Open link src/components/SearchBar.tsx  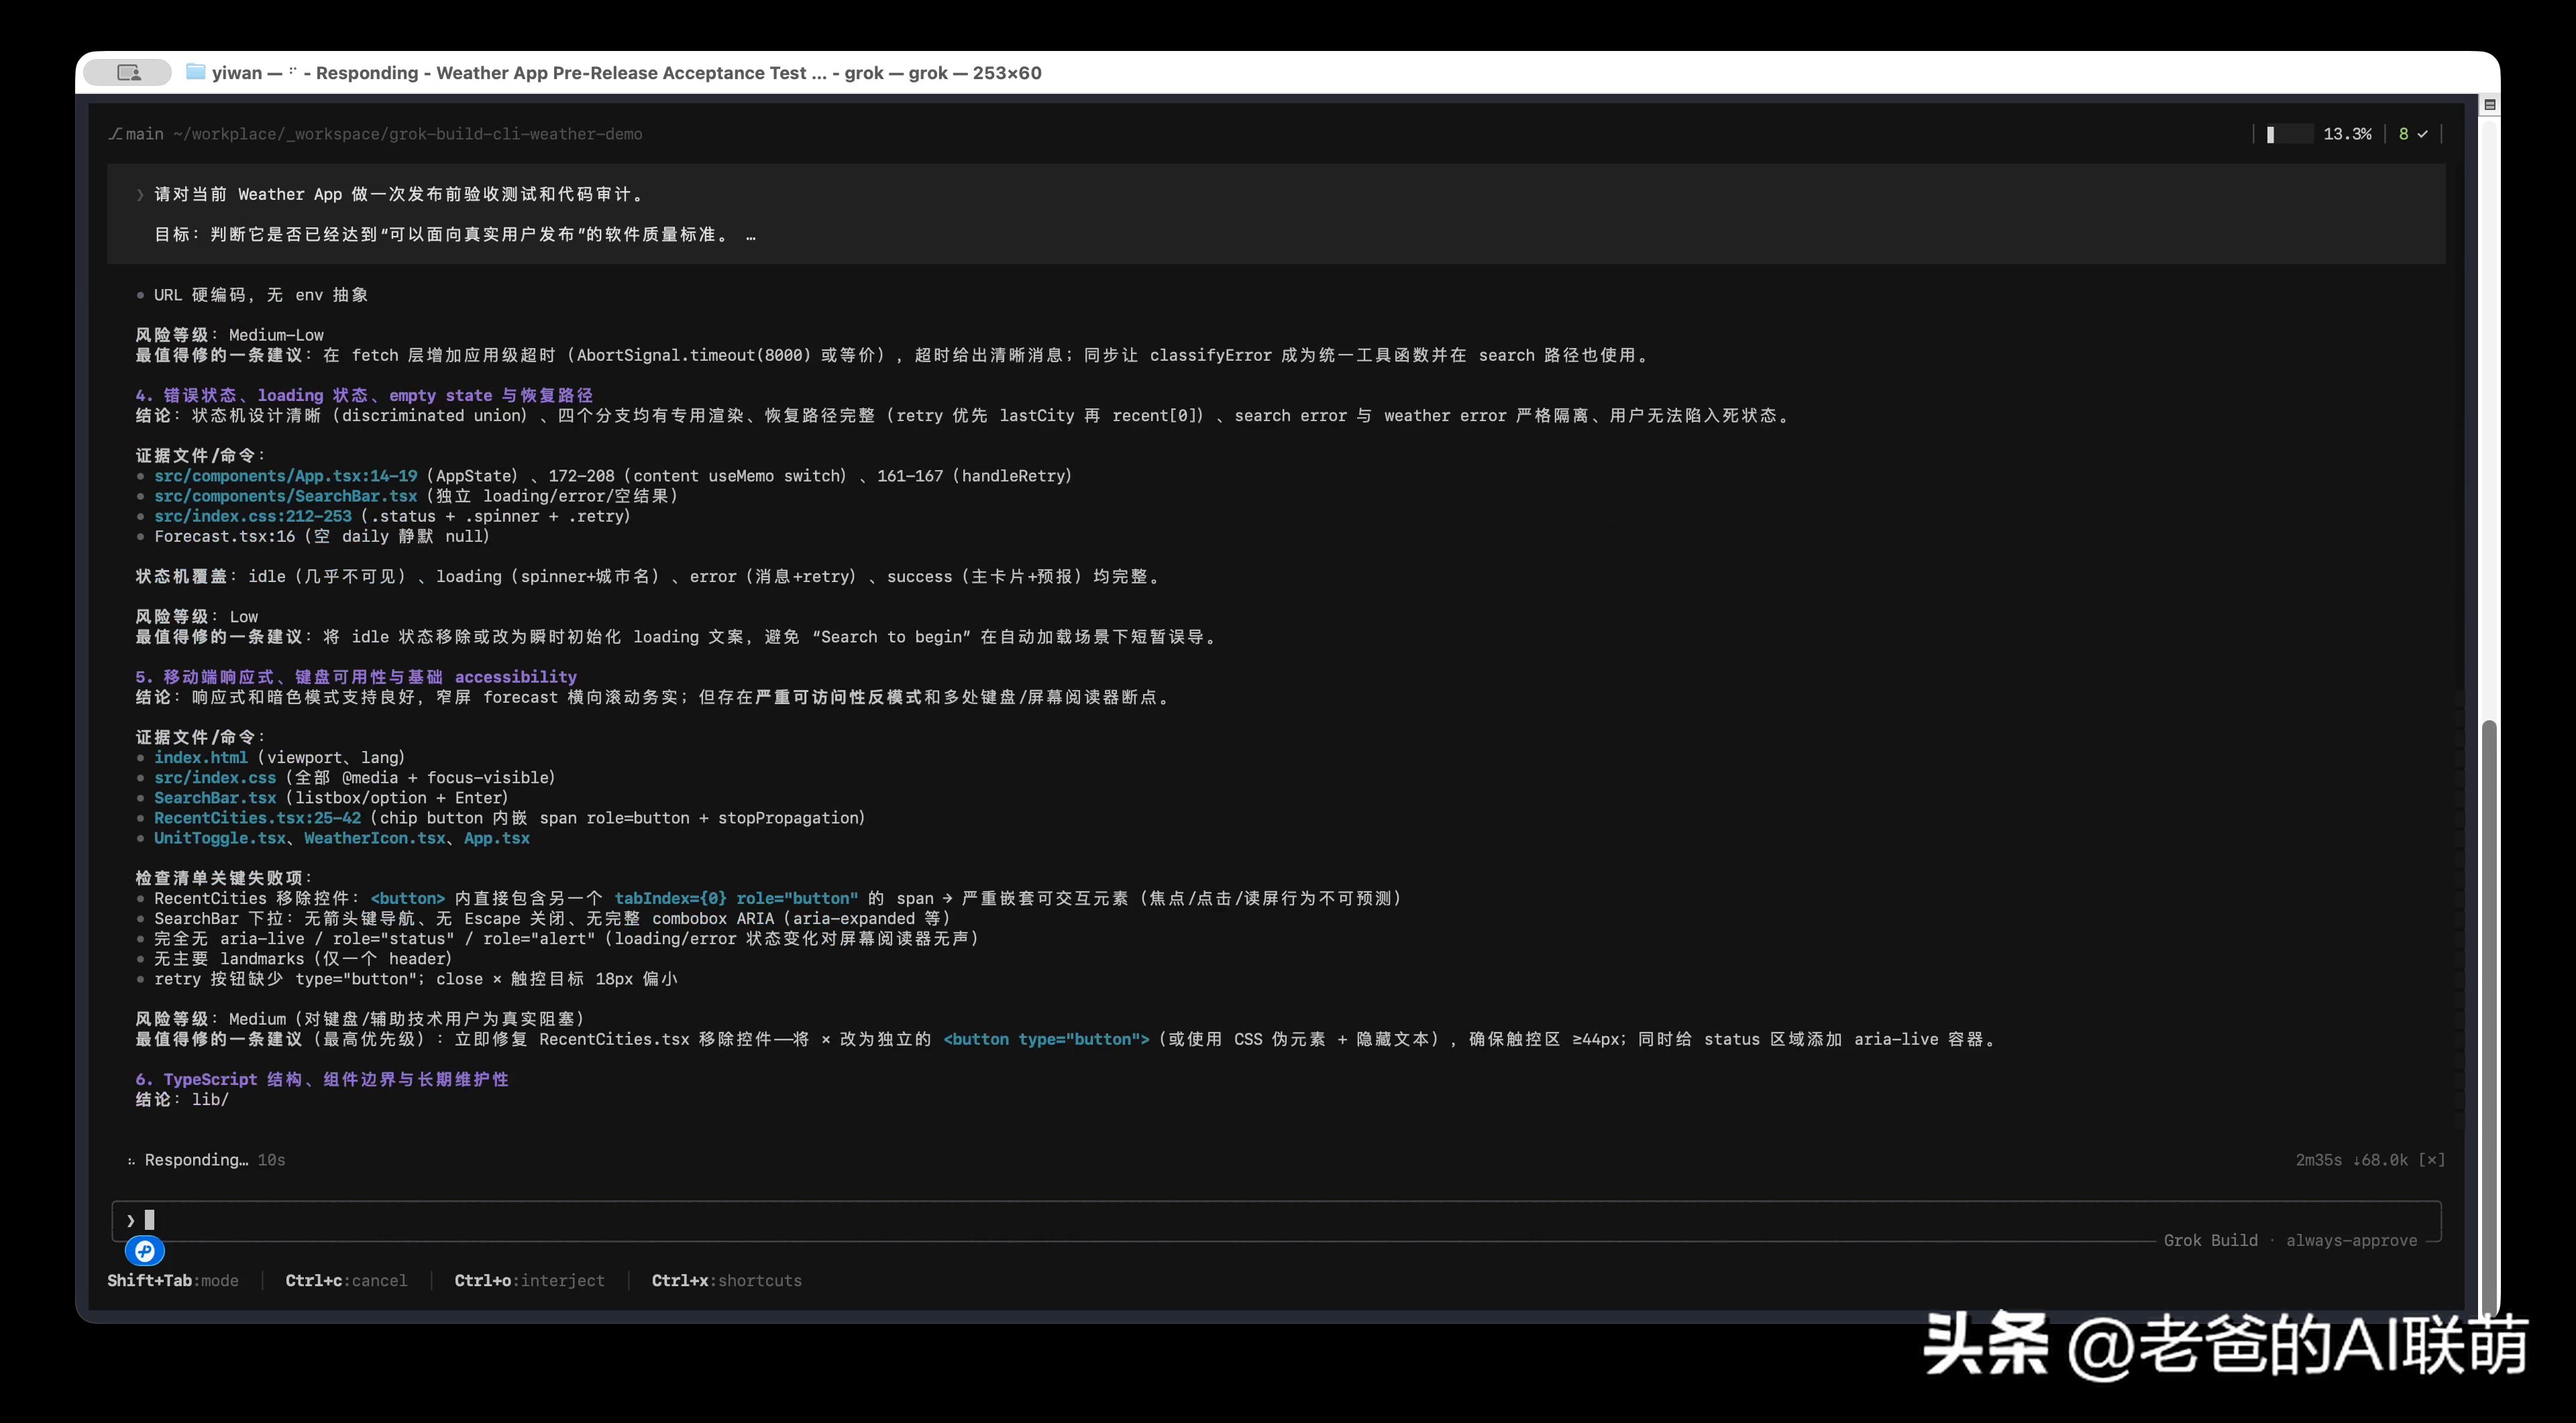pyautogui.click(x=286, y=496)
